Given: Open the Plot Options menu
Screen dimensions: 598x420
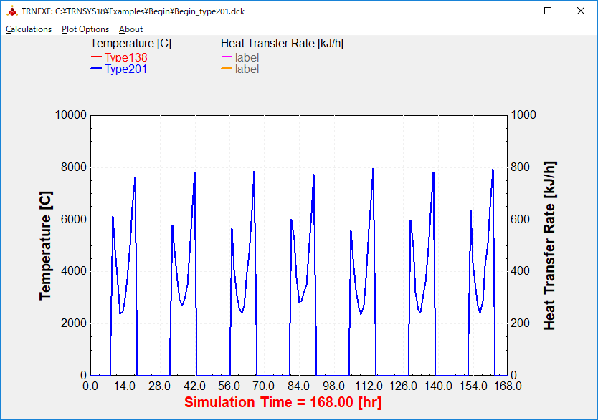Looking at the screenshot, I should coord(85,29).
